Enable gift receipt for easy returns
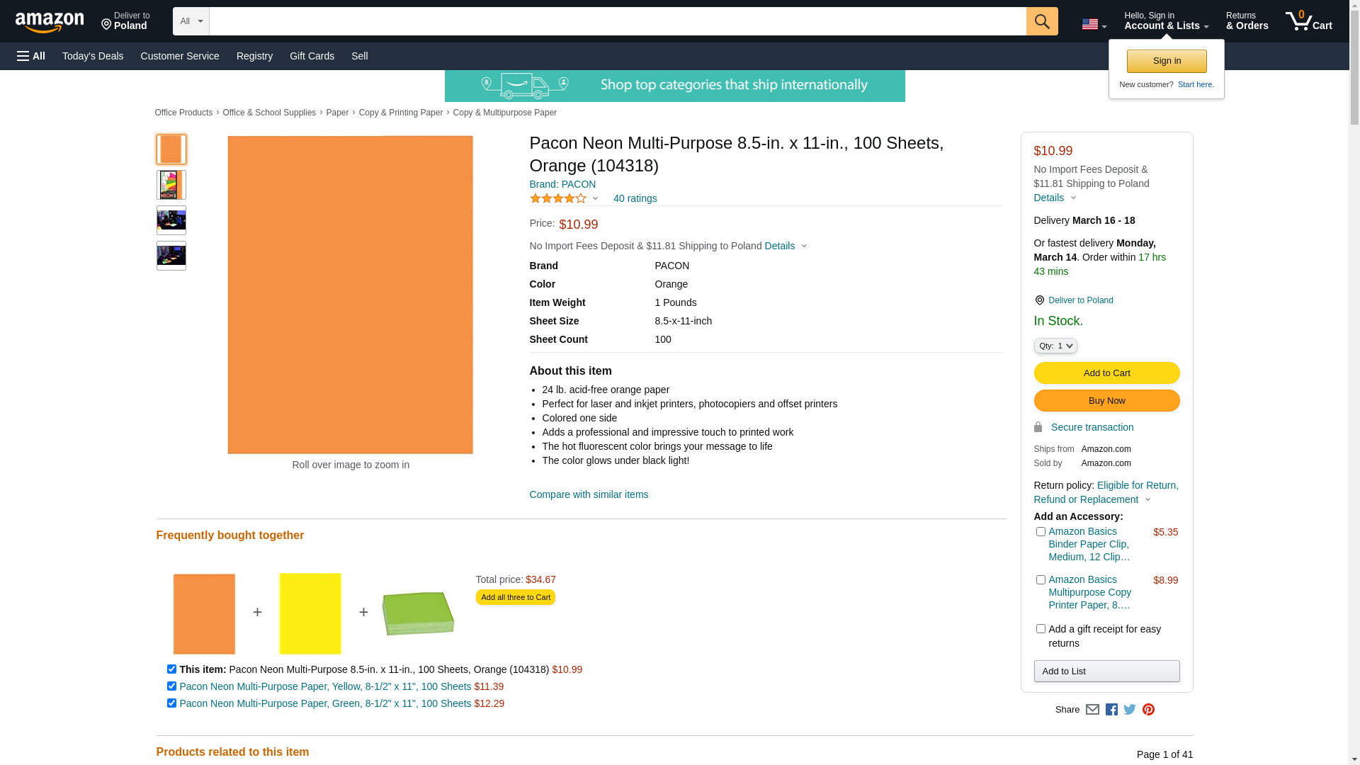This screenshot has width=1360, height=765. 1041,629
